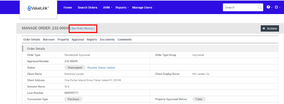This screenshot has height=104, width=284.
Task: Click client display name M's Lender Co.
Action: tap(201, 74)
